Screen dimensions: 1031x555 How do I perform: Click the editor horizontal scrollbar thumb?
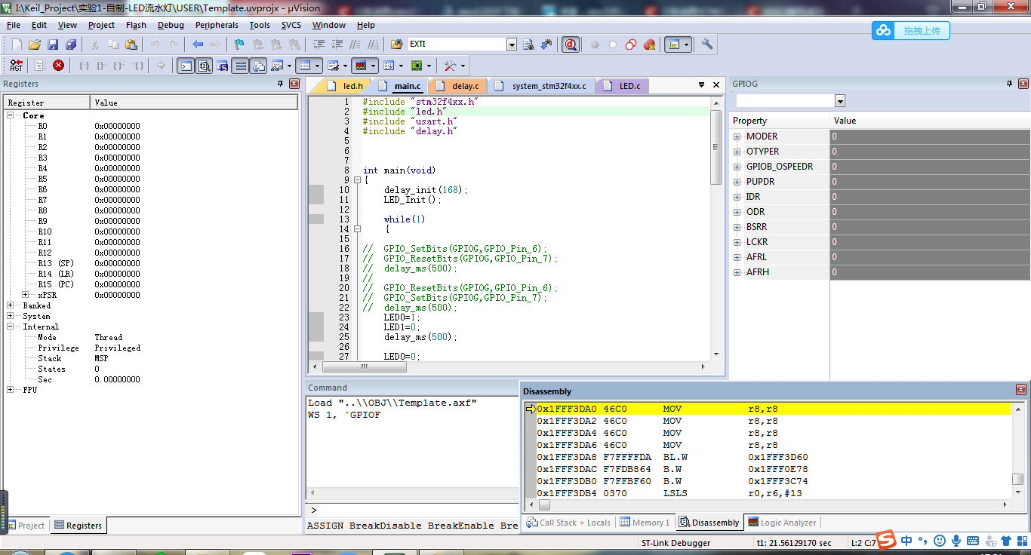(365, 367)
